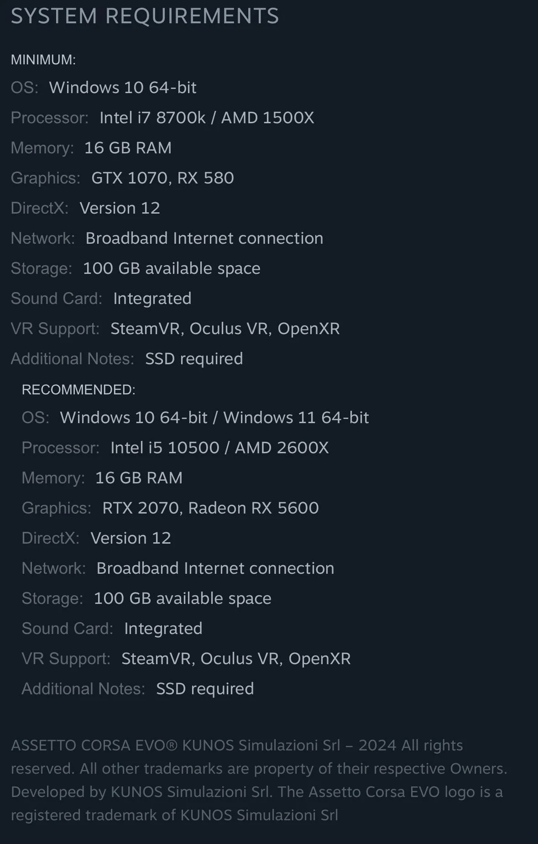The height and width of the screenshot is (844, 538).
Task: Click the recommended OS Windows 11 64-bit text
Action: (x=296, y=418)
